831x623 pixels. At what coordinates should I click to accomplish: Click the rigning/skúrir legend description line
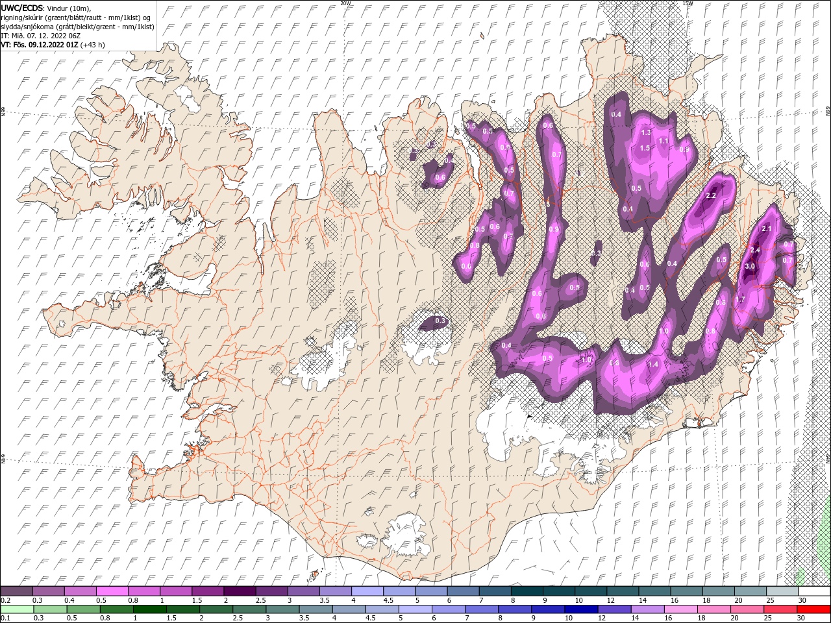(x=76, y=18)
